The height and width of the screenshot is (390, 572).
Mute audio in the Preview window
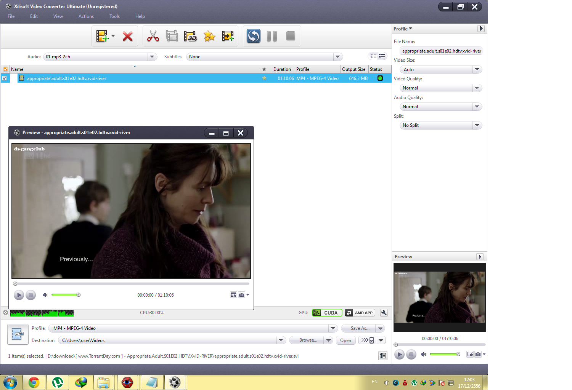coord(45,295)
